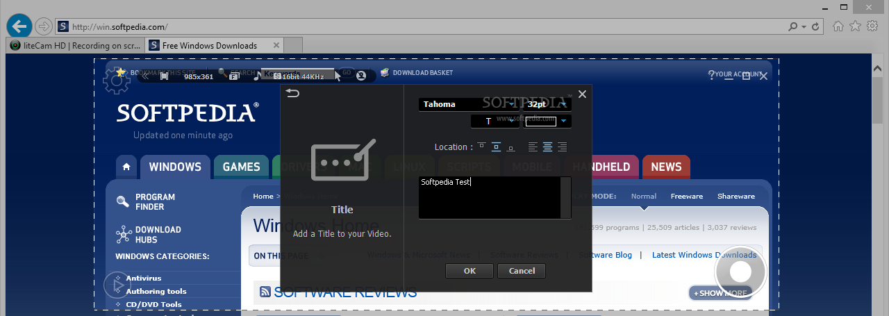889x316 pixels.
Task: Set title location to middle
Action: coord(496,147)
